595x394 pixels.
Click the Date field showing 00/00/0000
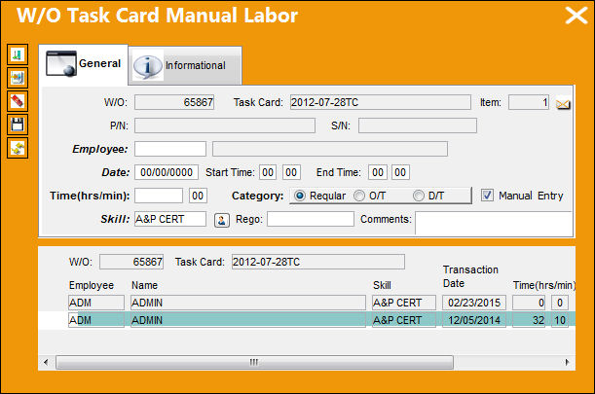click(167, 172)
